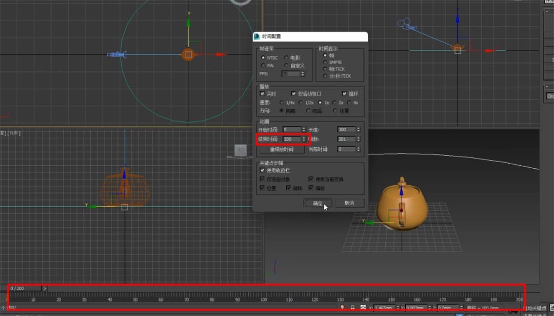Uncheck the 实时 playback checkbox
Screen dimensions: 554x316
point(263,94)
